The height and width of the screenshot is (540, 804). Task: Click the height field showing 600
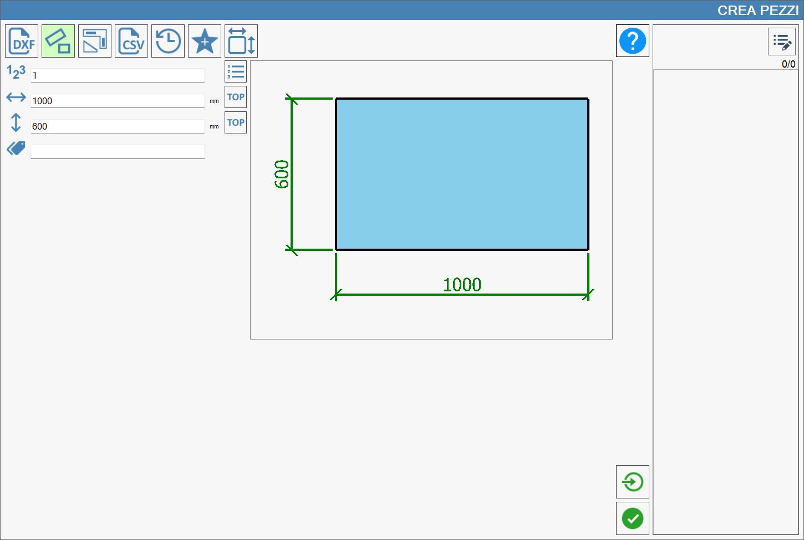[x=118, y=126]
